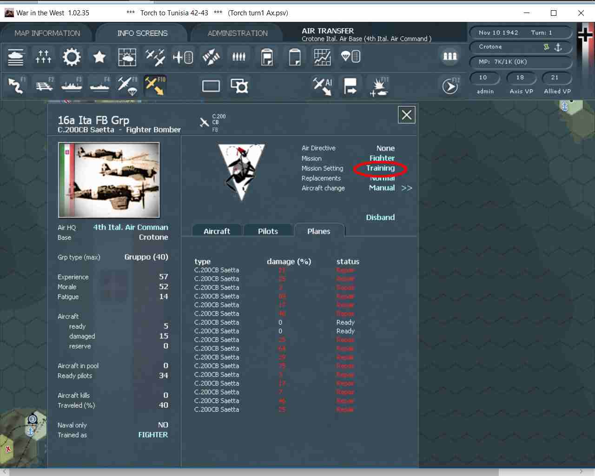Open the weather grid icon
This screenshot has width=595, height=476.
pos(127,57)
